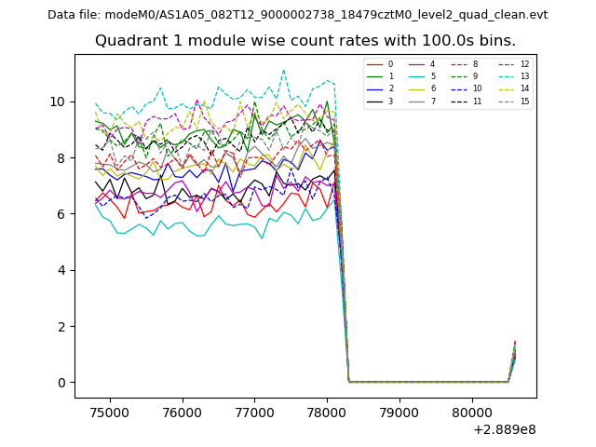Click the data file path text at top
This screenshot has width=596, height=447.
point(297,15)
